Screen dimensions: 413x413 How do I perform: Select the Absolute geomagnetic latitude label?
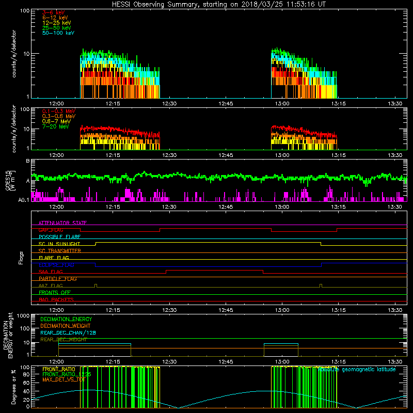(357, 370)
